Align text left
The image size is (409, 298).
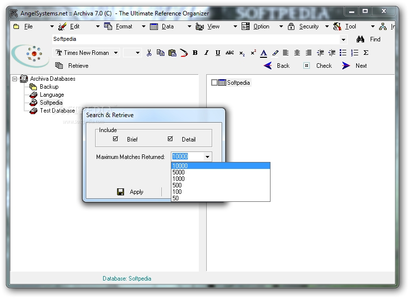[x=285, y=53]
